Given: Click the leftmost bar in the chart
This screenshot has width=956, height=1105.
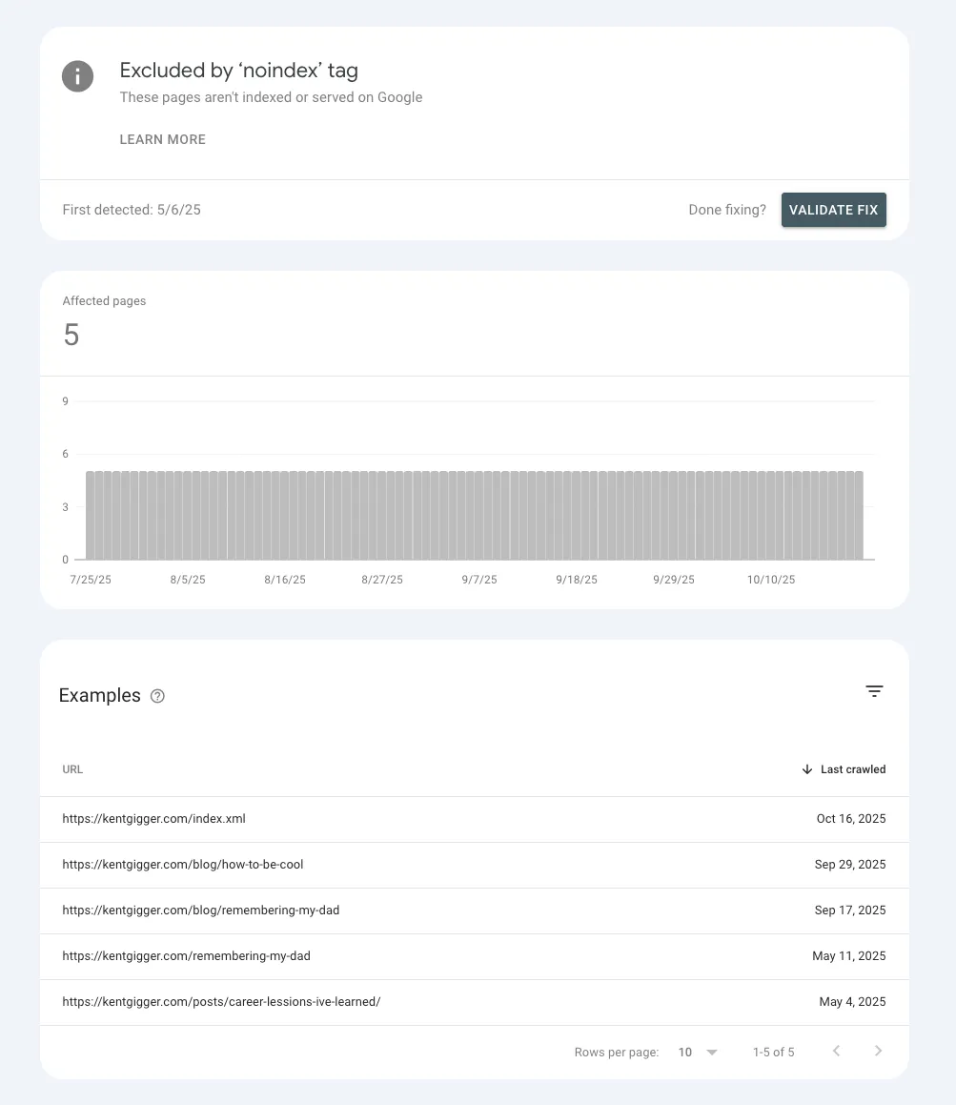Looking at the screenshot, I should click(92, 515).
